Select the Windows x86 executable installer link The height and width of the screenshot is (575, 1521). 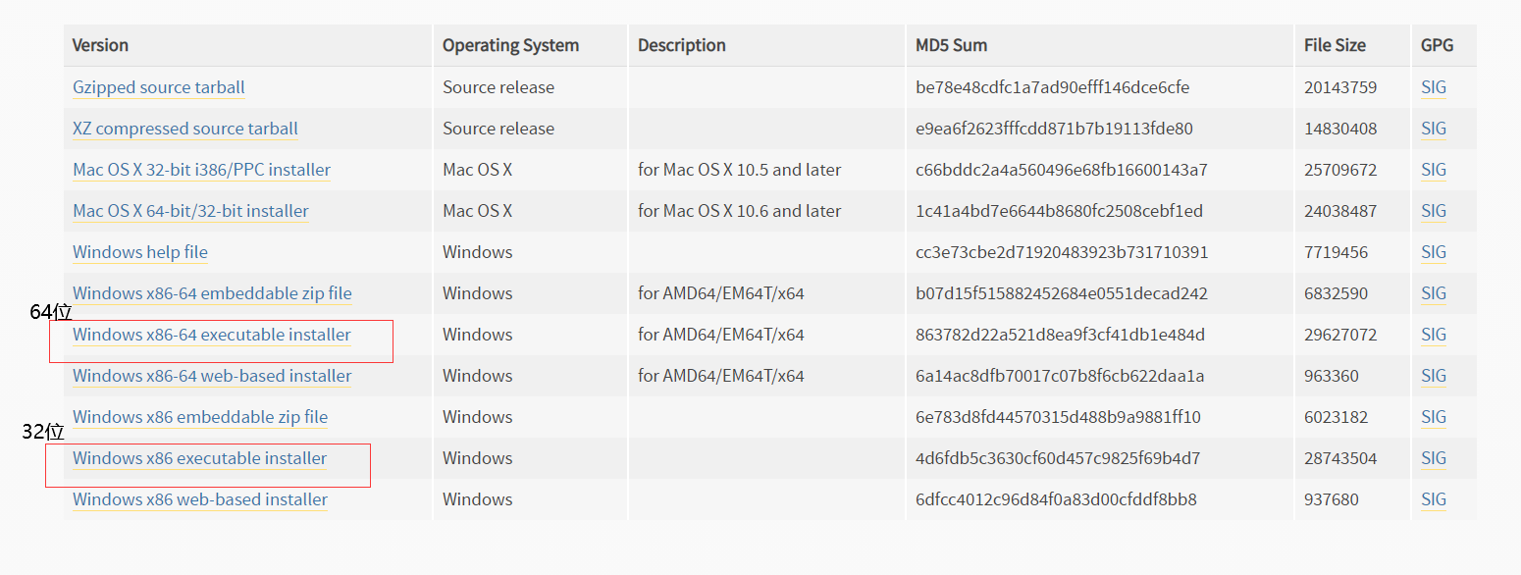199,458
